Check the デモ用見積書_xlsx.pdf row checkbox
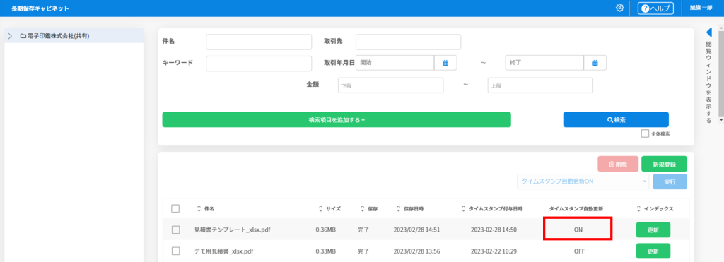The width and height of the screenshot is (724, 262). [175, 251]
